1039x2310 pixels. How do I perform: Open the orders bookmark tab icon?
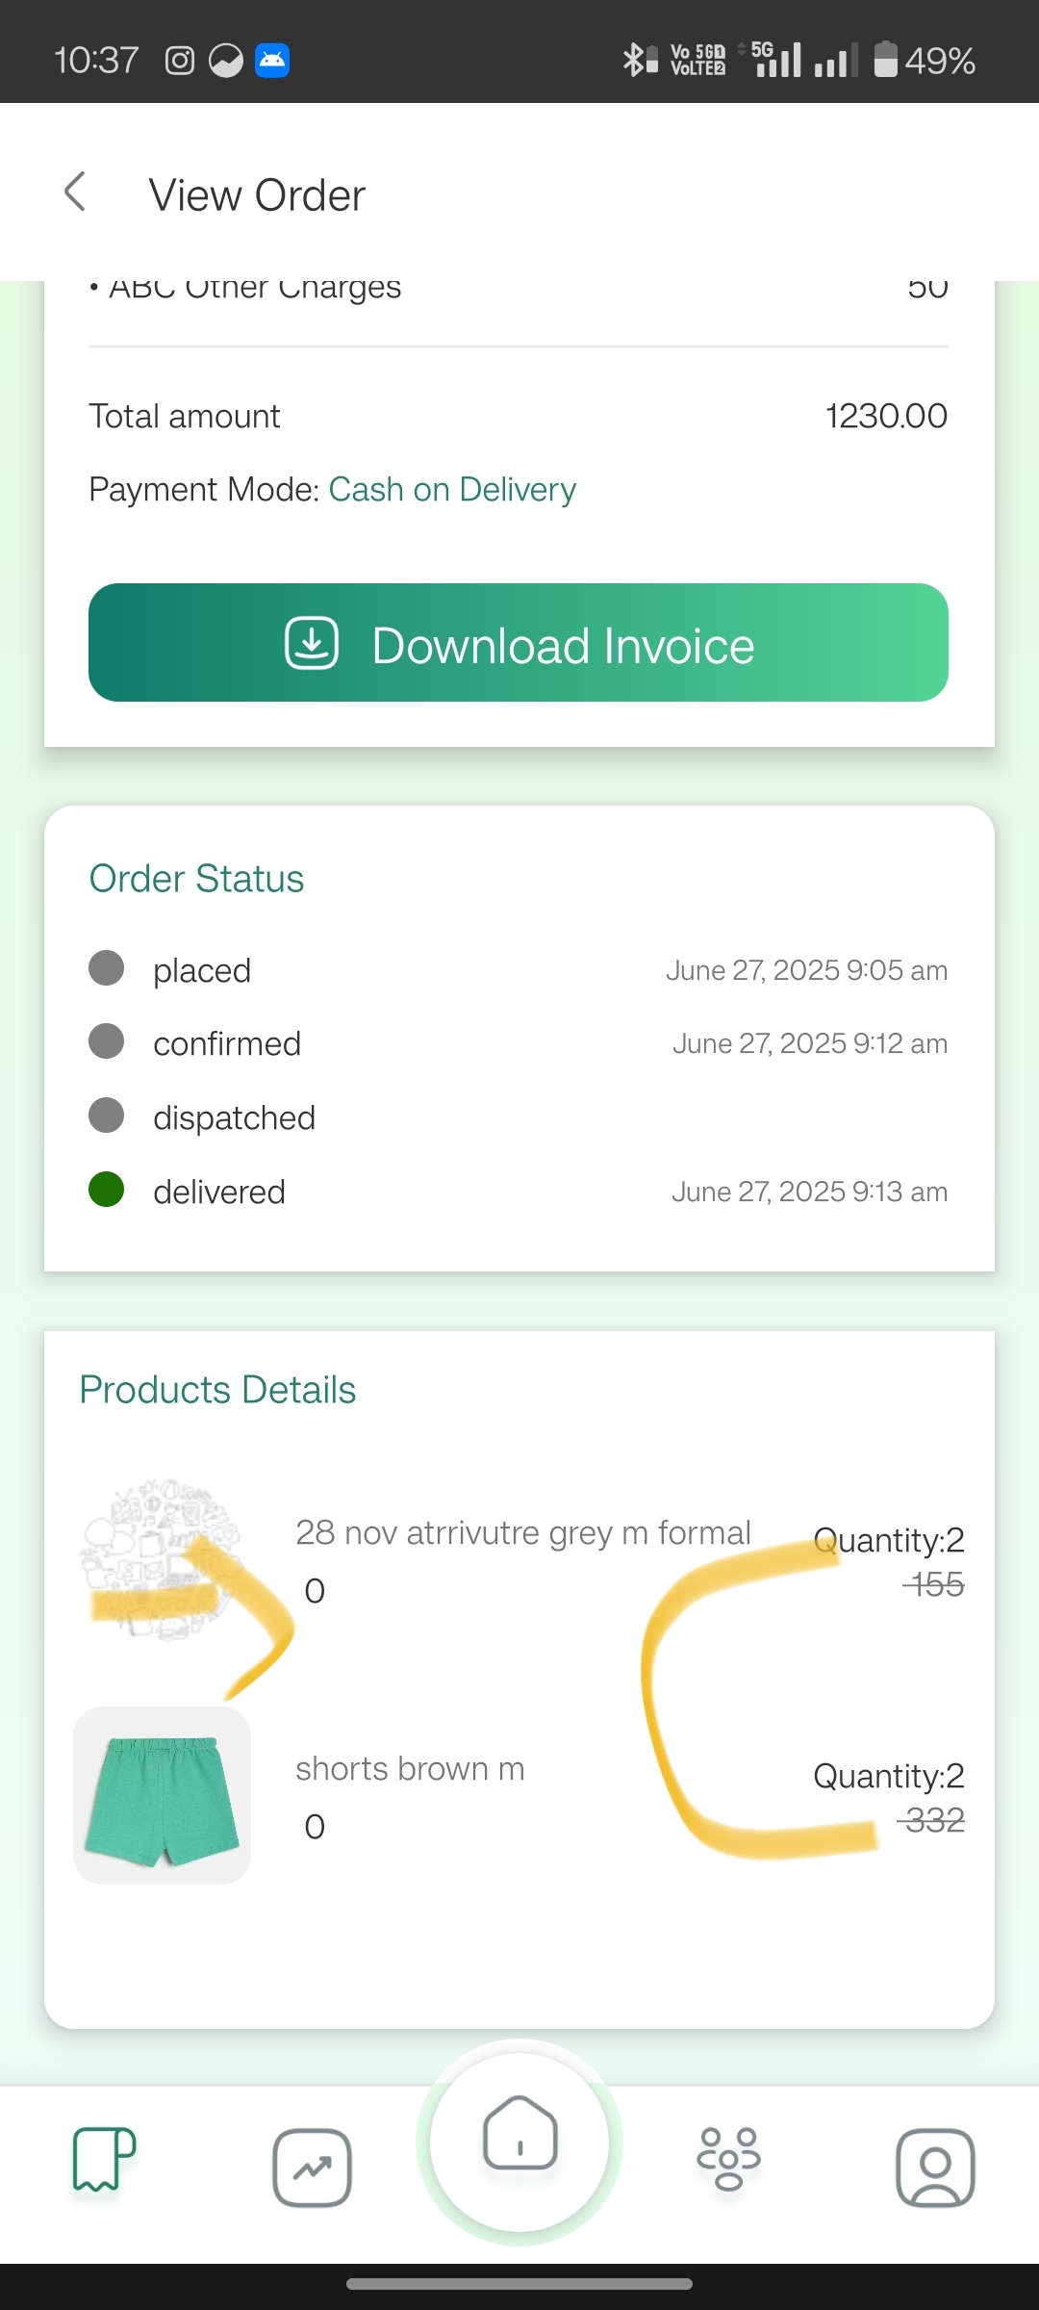[104, 2159]
